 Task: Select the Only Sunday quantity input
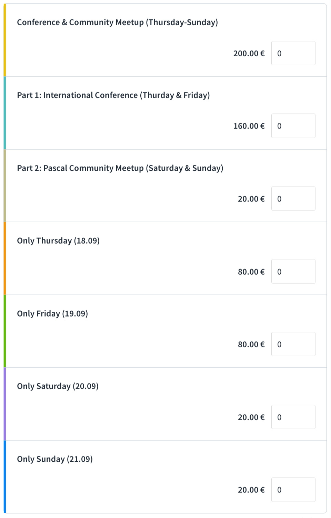pyautogui.click(x=293, y=490)
